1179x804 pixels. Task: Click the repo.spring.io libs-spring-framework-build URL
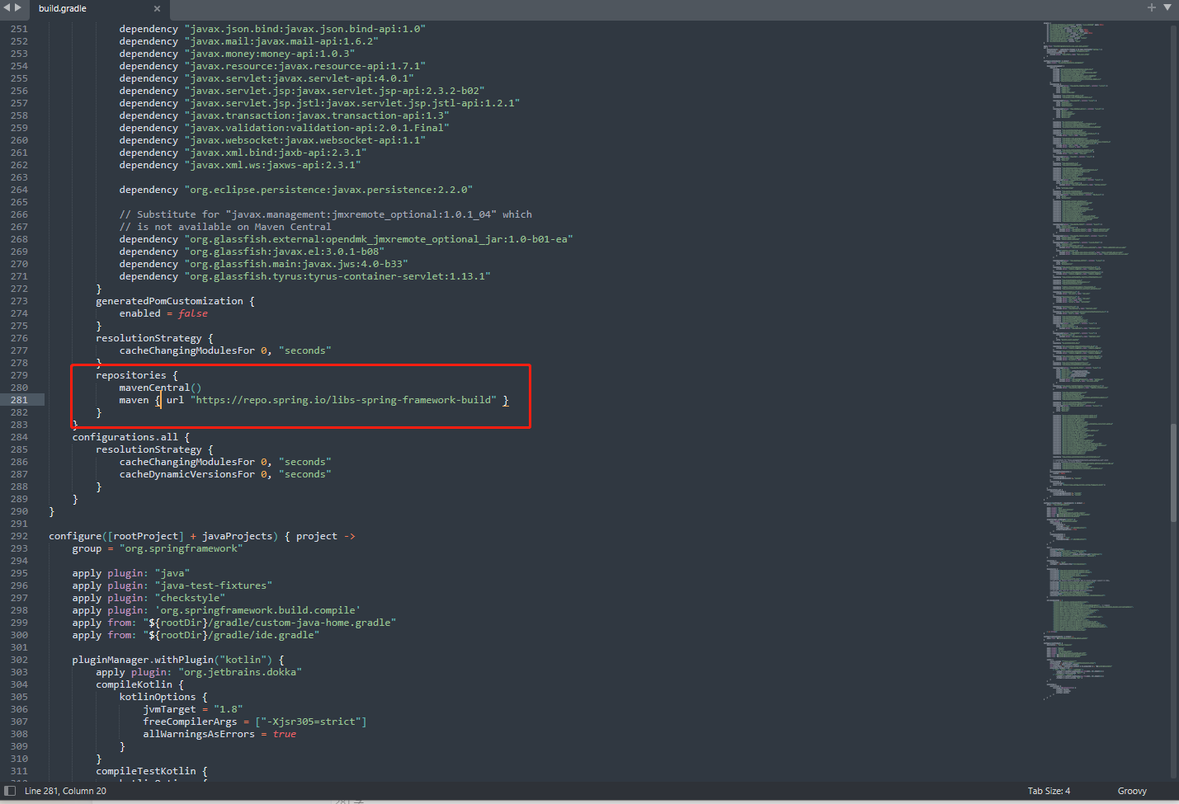[344, 400]
